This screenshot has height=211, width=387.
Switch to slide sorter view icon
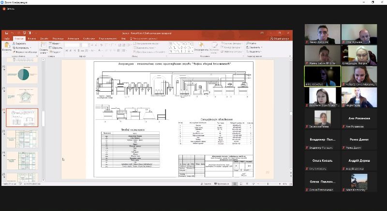(241, 184)
